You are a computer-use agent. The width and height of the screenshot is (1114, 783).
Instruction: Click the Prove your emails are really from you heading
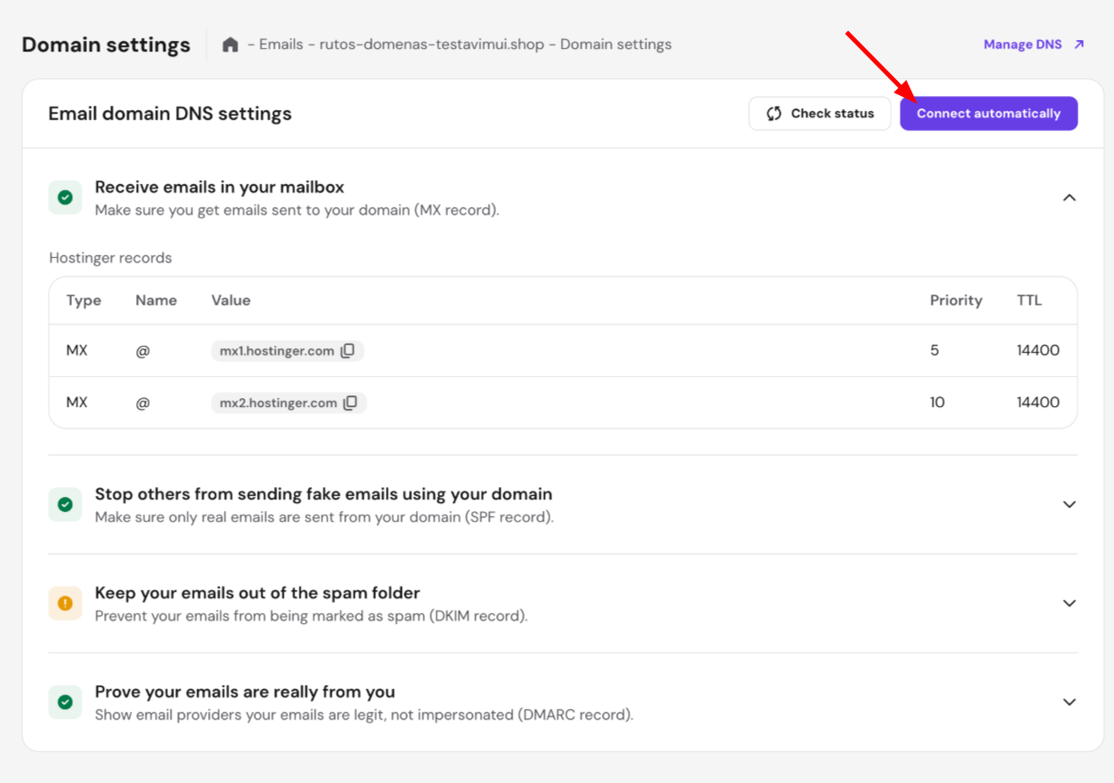[244, 691]
